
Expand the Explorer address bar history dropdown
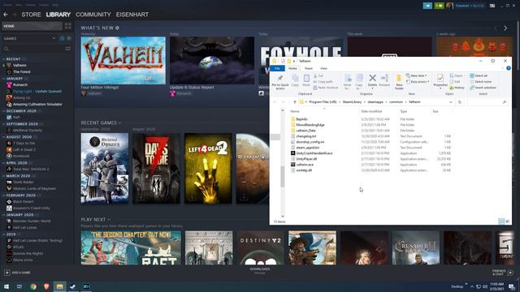coord(451,102)
